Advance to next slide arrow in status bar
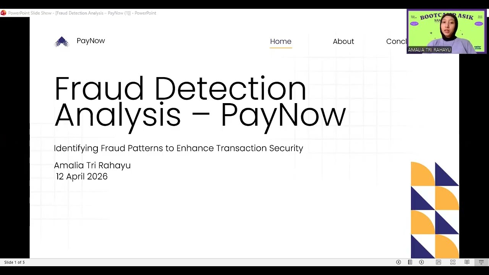 (x=421, y=262)
